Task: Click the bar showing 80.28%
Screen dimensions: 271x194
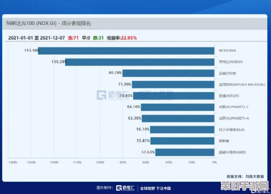Action: tap(168, 73)
